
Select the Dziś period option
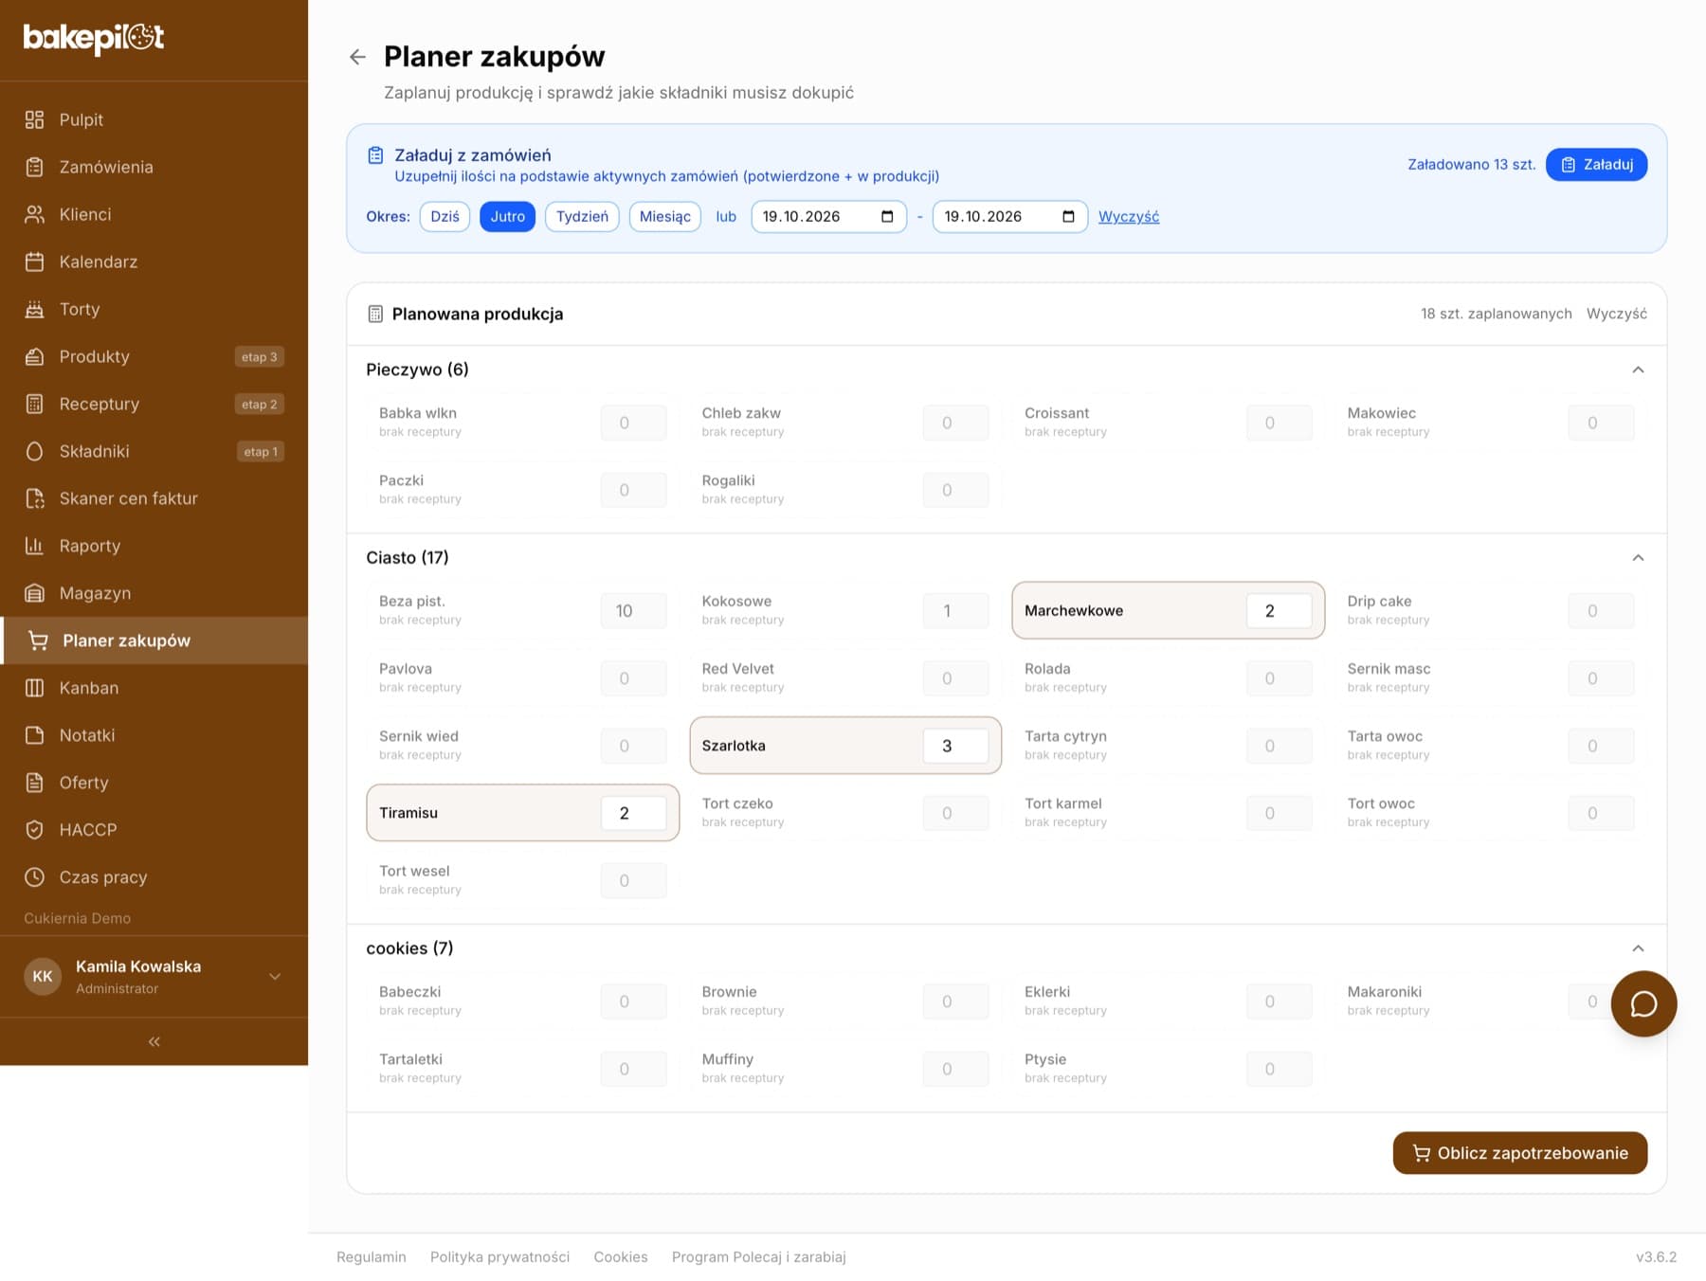[445, 216]
